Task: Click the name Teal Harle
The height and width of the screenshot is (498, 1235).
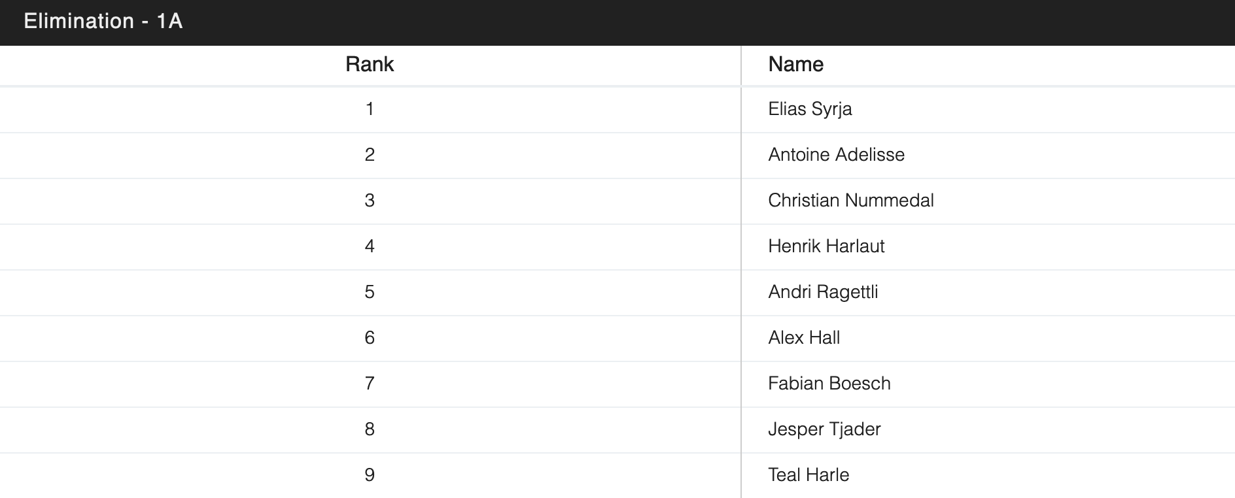Action: (x=809, y=475)
